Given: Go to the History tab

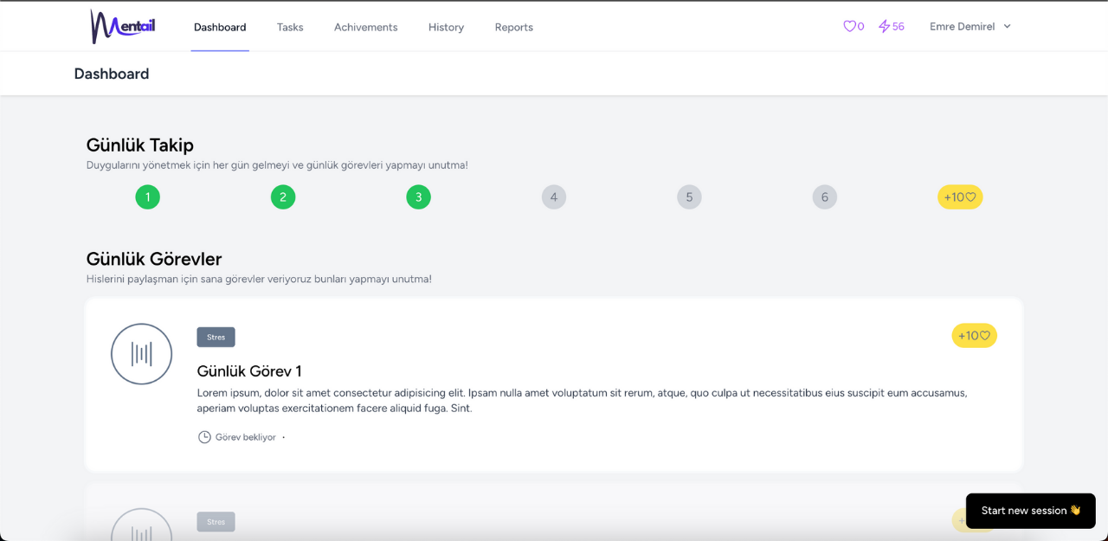Looking at the screenshot, I should tap(446, 27).
